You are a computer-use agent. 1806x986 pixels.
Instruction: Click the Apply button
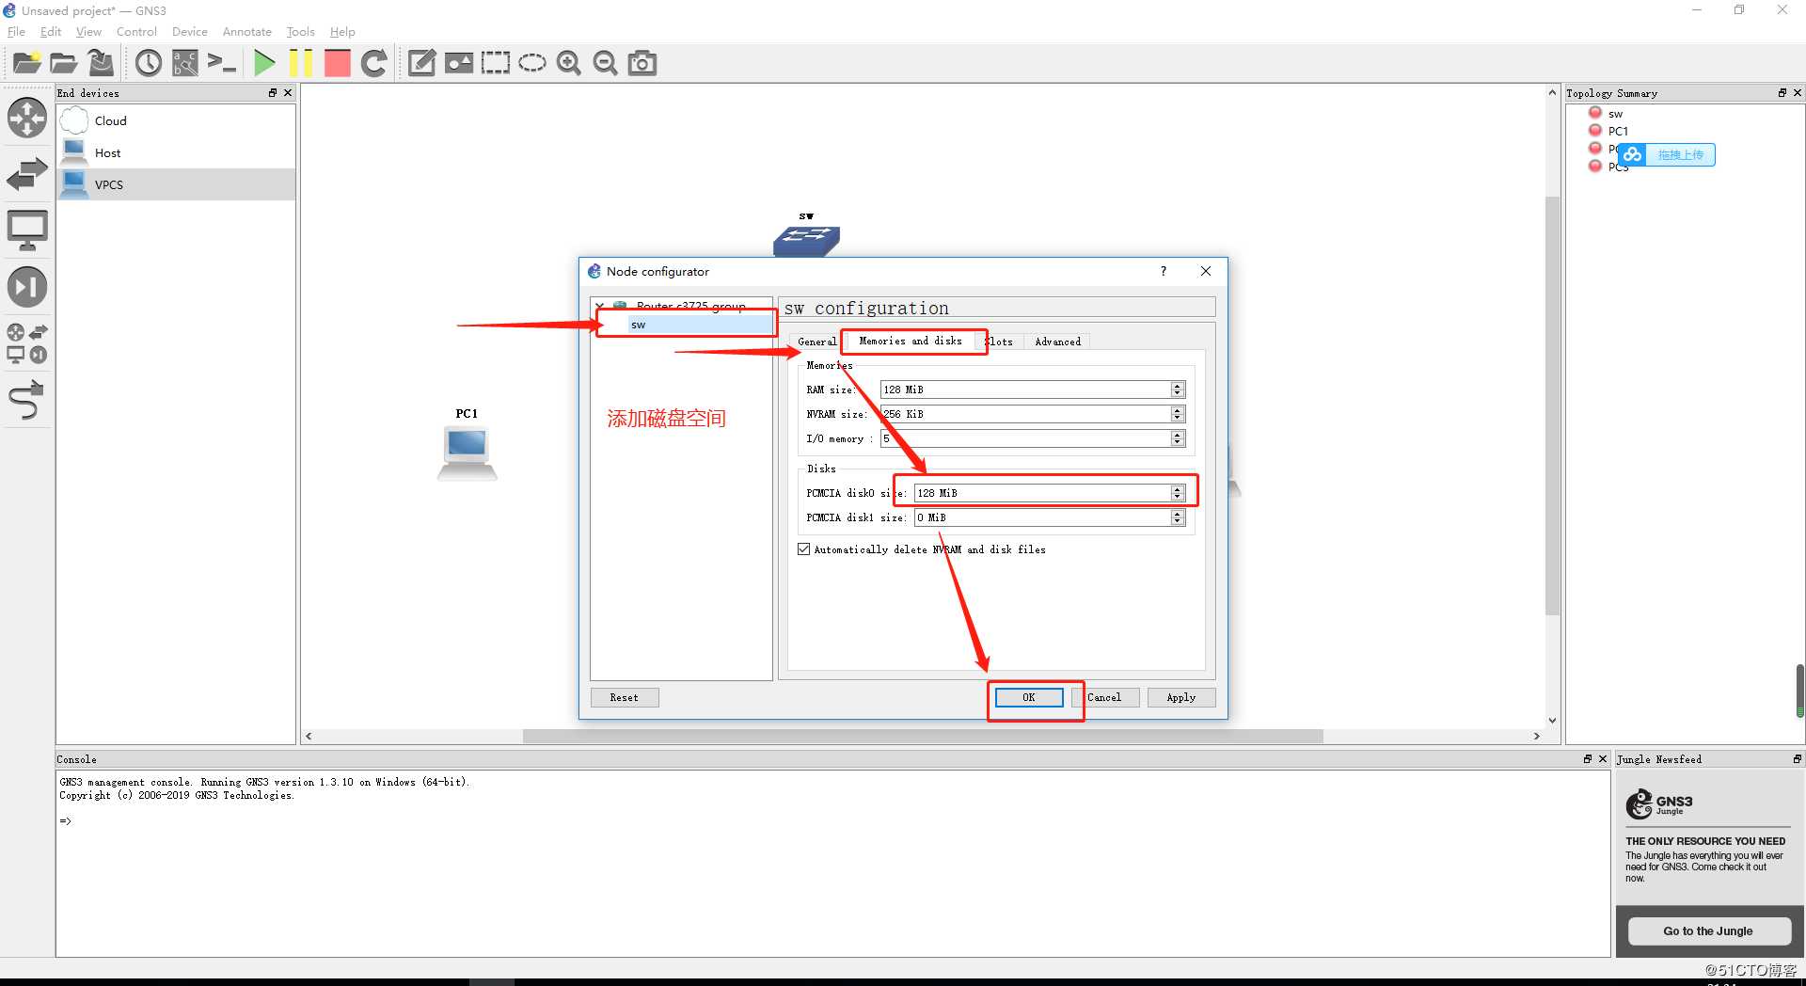click(x=1180, y=697)
